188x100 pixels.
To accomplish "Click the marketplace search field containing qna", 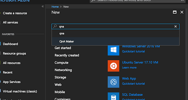I will 116,26.
